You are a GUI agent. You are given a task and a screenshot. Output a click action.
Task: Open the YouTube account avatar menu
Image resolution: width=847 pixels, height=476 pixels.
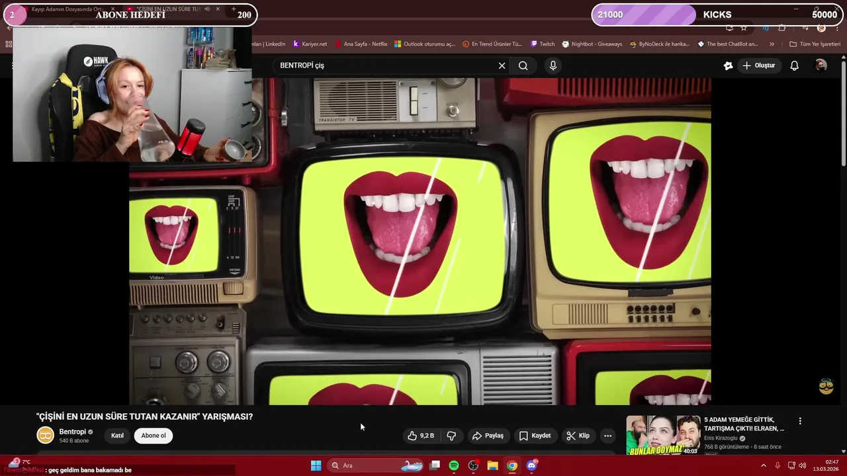tap(821, 65)
